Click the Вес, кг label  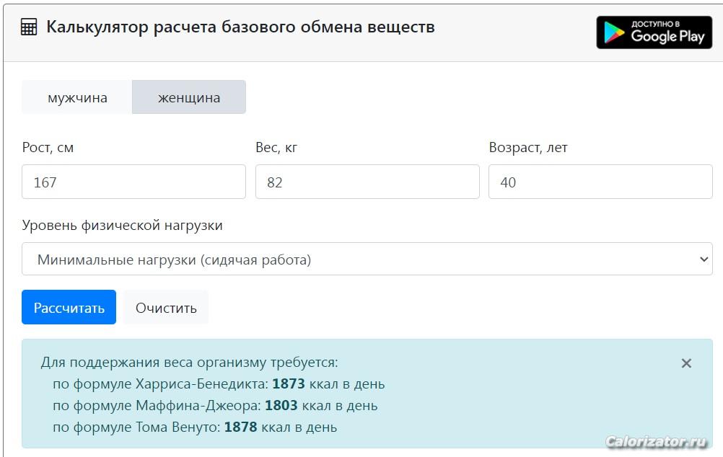pyautogui.click(x=276, y=148)
